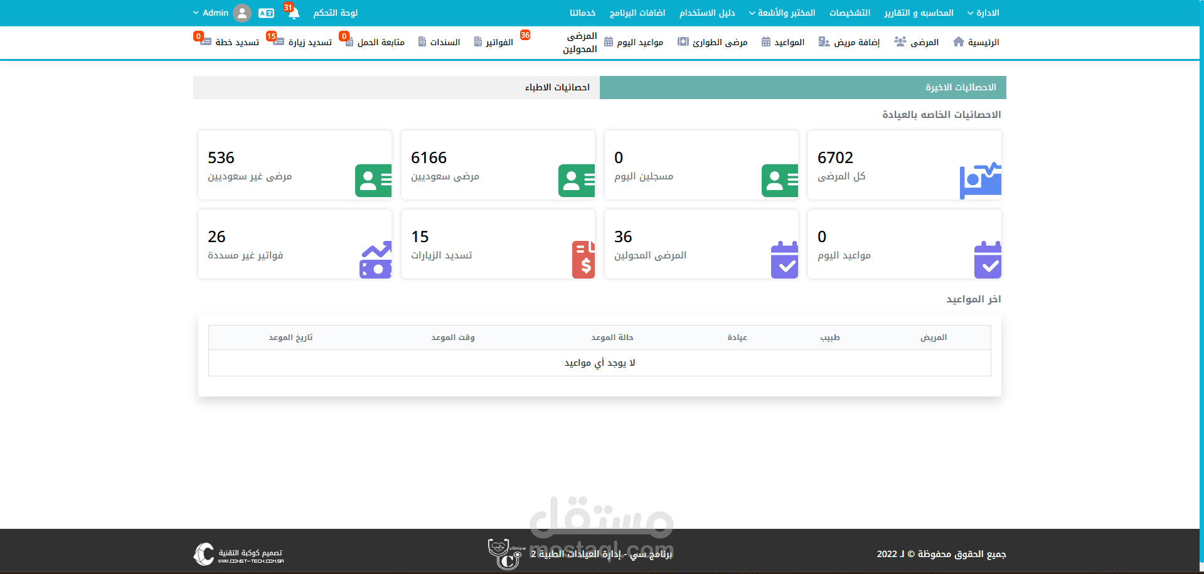Click the المريض column header

tap(934, 337)
